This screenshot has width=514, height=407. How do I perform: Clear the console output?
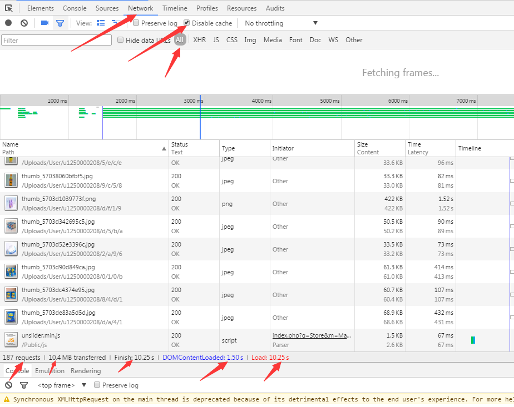(x=9, y=385)
